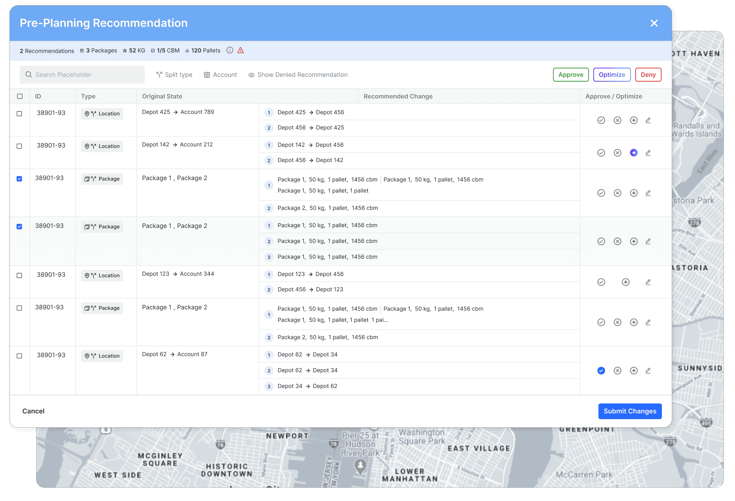The height and width of the screenshot is (501, 735).
Task: Click LOWER MANHATTAN label on background map
Action: 410,475
